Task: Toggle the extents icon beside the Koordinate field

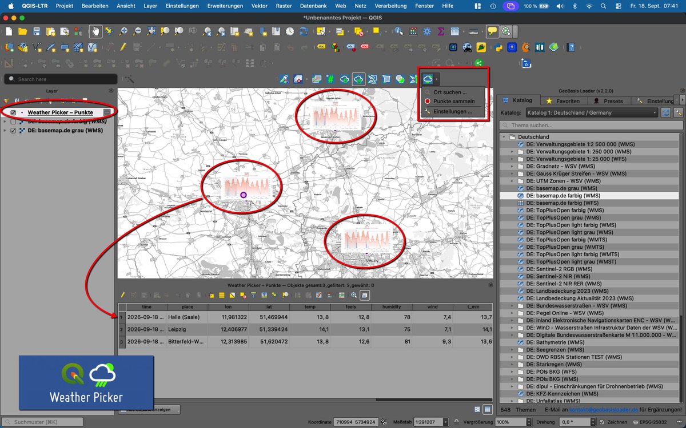Action: pos(384,422)
